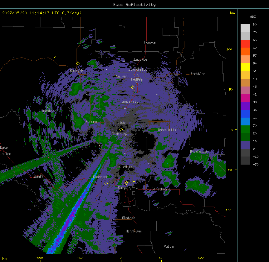The image size is (269, 262).
Task: Click the asterisk marker above Limestone
Action: click(48, 108)
